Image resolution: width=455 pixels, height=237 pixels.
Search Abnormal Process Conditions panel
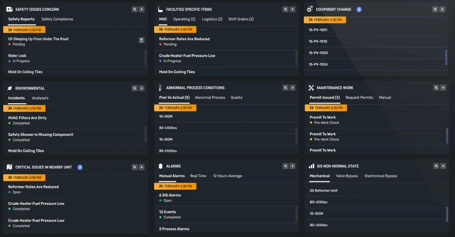point(285,88)
